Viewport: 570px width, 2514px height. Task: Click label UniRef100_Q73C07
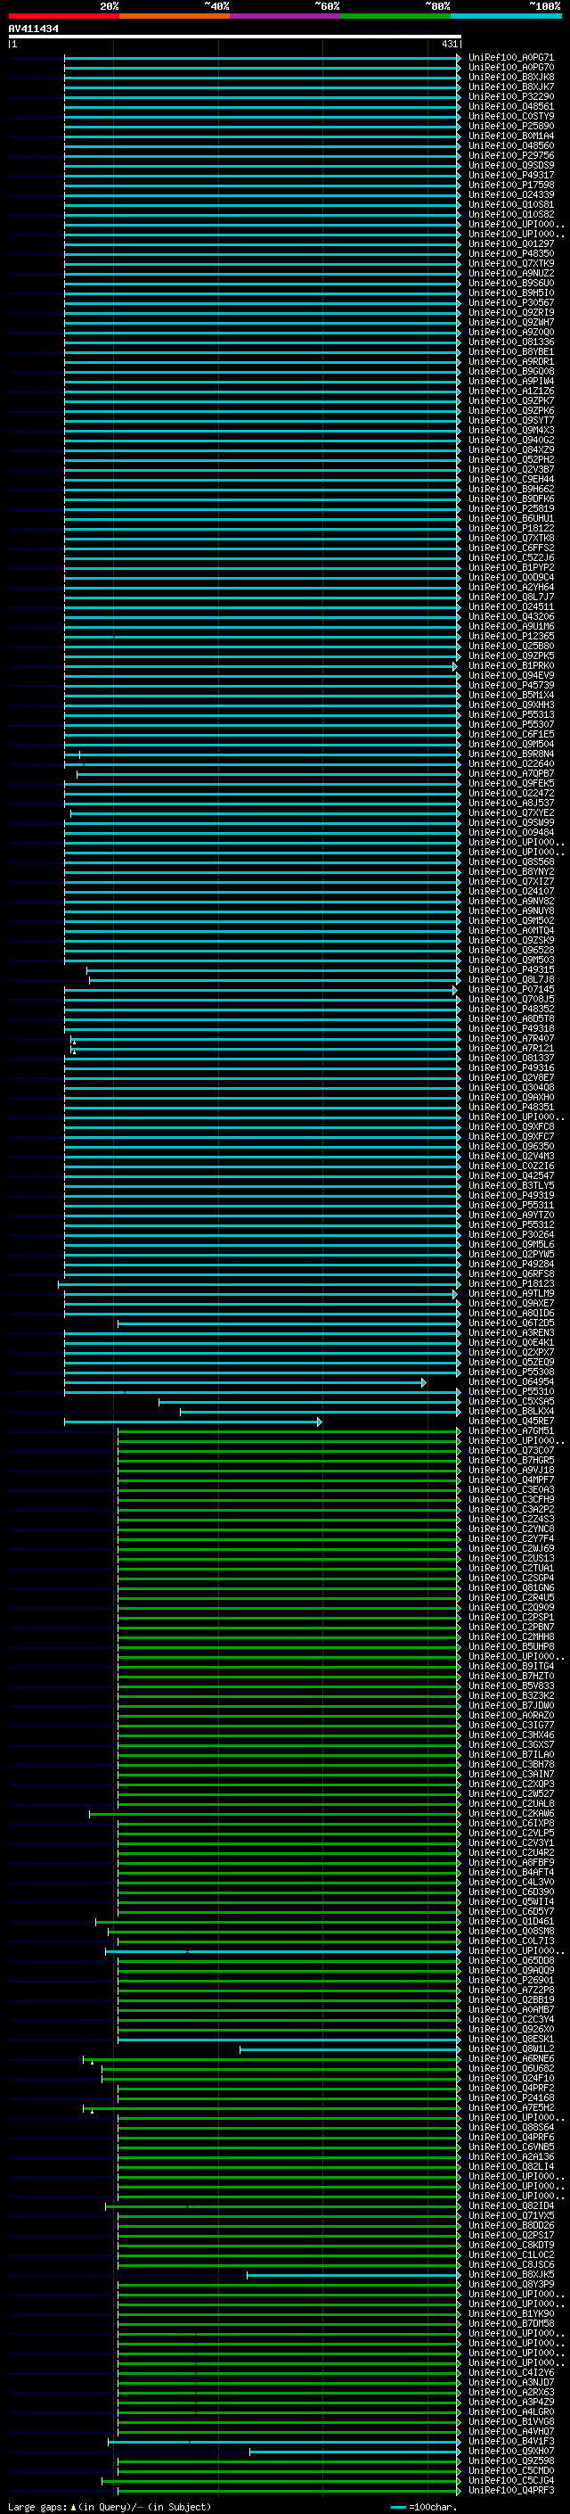pos(511,1450)
